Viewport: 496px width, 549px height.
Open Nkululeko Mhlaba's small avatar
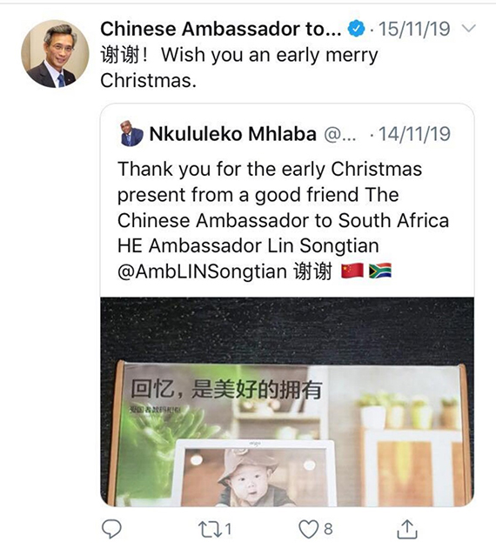coord(131,133)
